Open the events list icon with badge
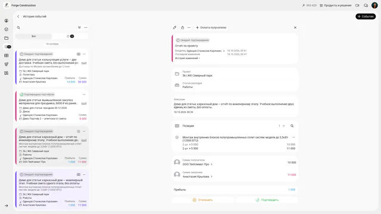381x214 pixels. click(x=7, y=46)
